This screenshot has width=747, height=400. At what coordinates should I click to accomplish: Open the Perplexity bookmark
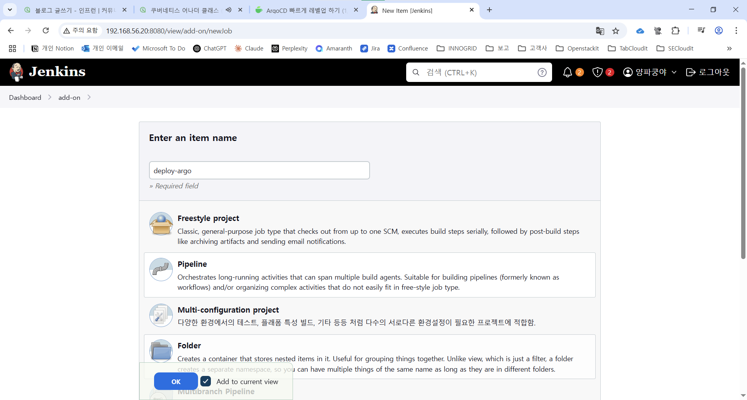pyautogui.click(x=289, y=49)
